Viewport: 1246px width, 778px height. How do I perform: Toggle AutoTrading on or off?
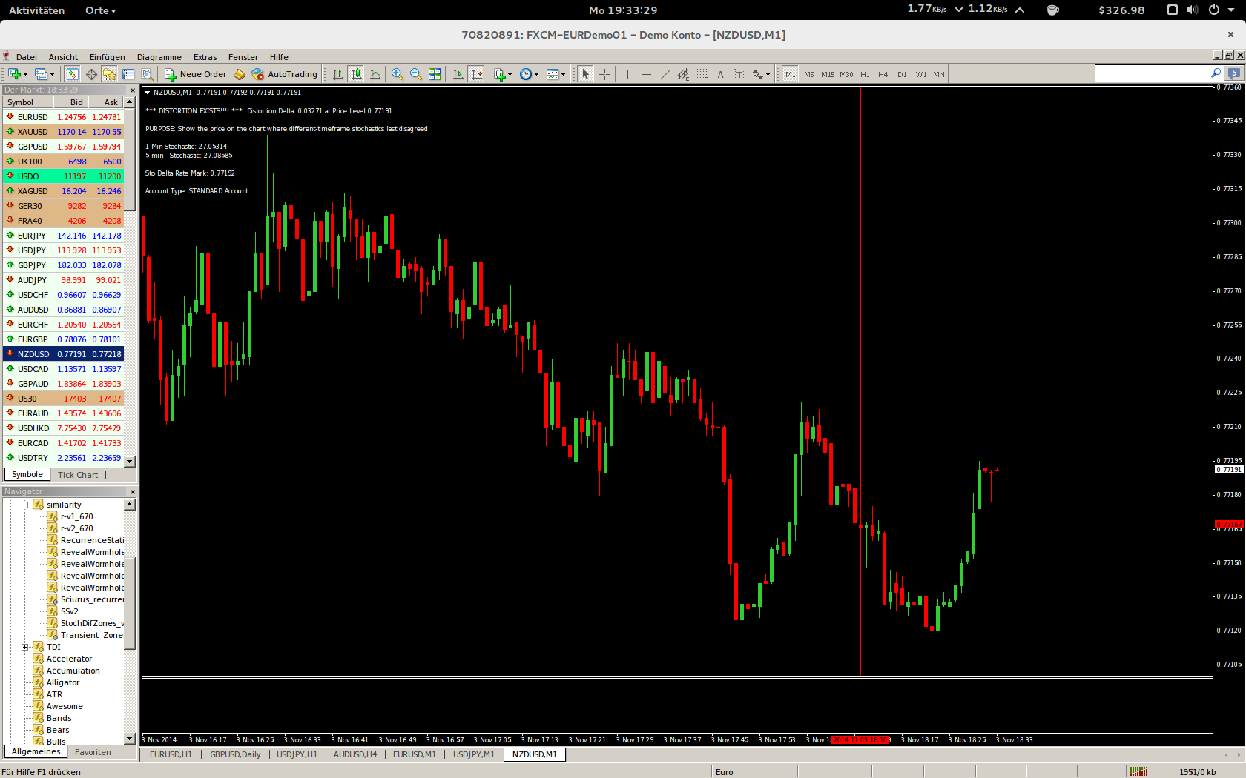pyautogui.click(x=284, y=74)
